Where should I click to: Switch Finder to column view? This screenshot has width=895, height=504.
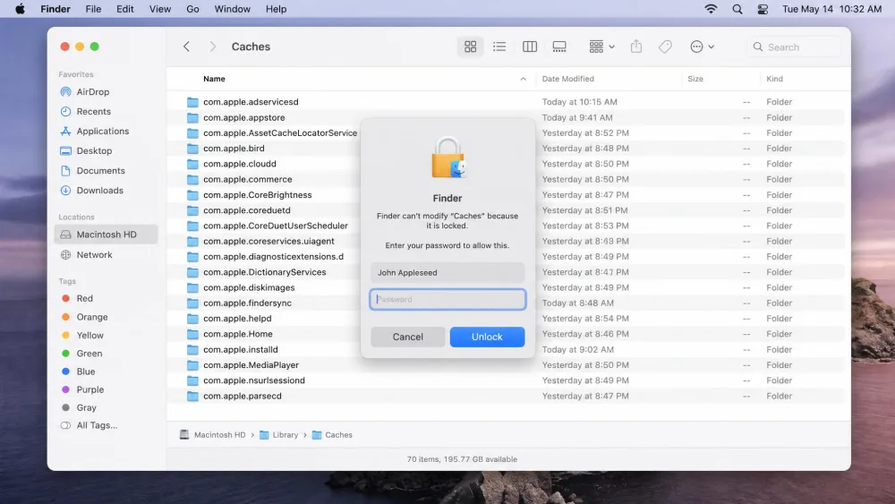530,47
